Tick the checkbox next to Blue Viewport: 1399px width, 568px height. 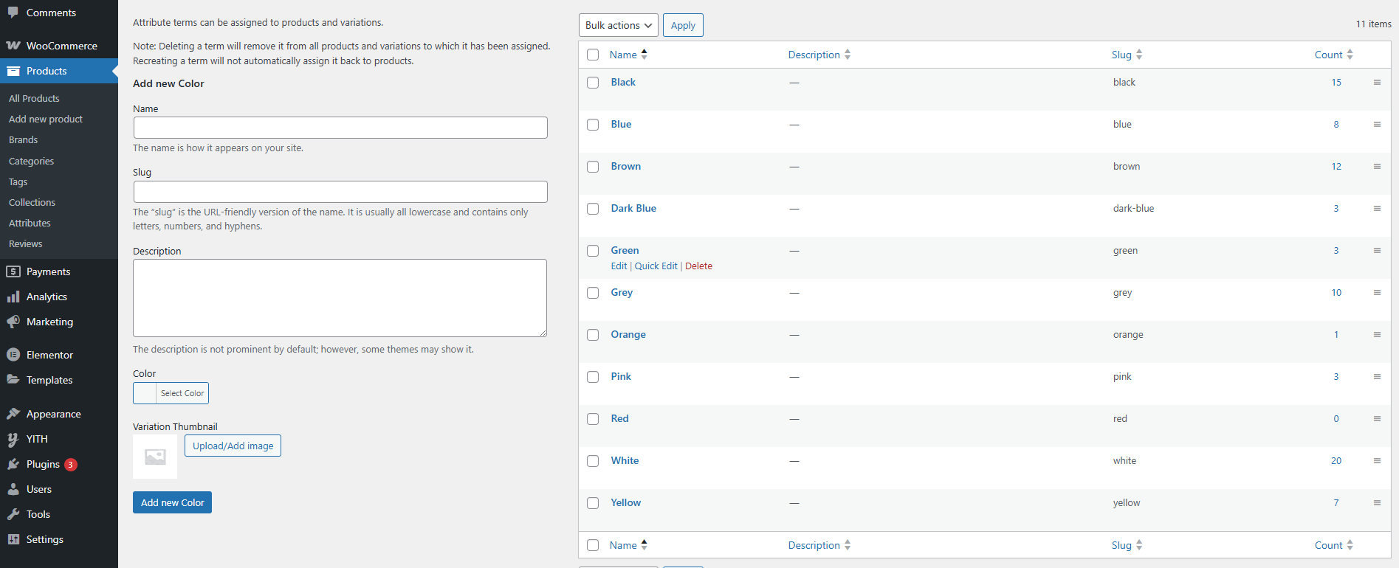(593, 125)
